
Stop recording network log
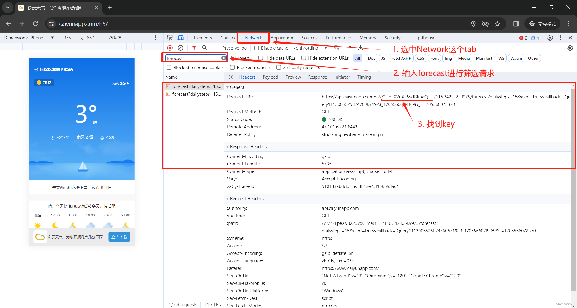[x=170, y=48]
